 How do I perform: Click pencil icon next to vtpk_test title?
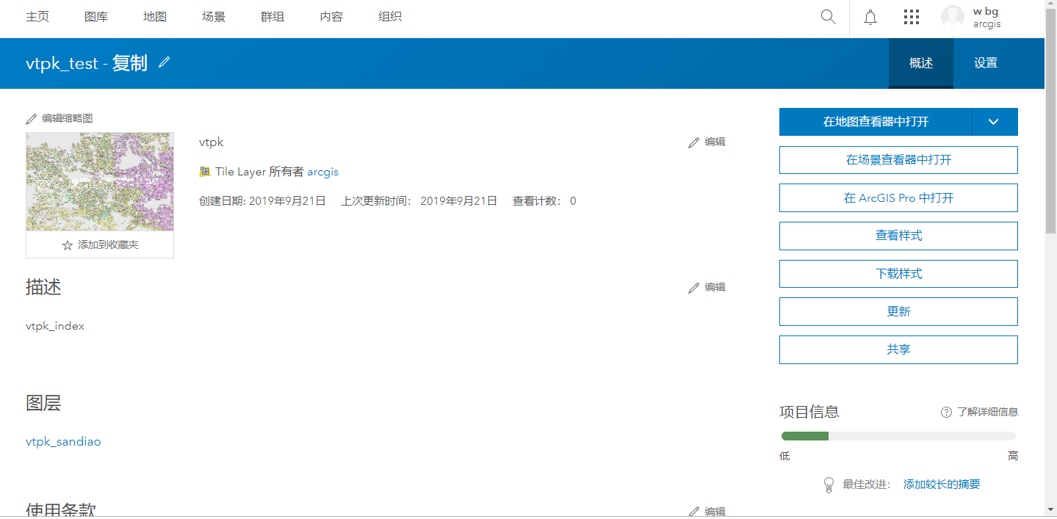(x=164, y=62)
